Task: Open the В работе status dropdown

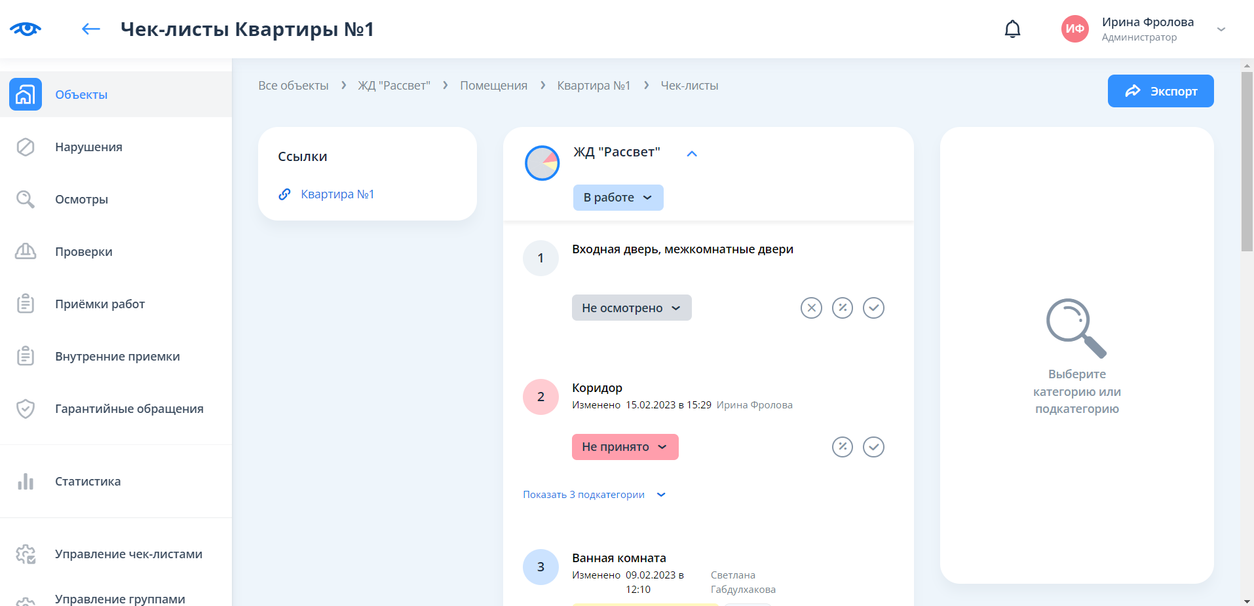Action: coord(618,198)
